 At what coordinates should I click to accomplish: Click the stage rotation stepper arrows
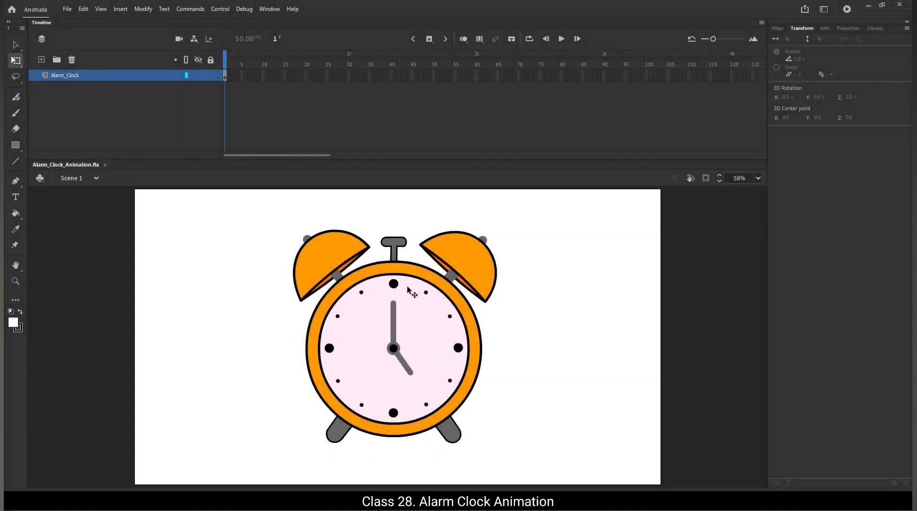click(x=720, y=178)
